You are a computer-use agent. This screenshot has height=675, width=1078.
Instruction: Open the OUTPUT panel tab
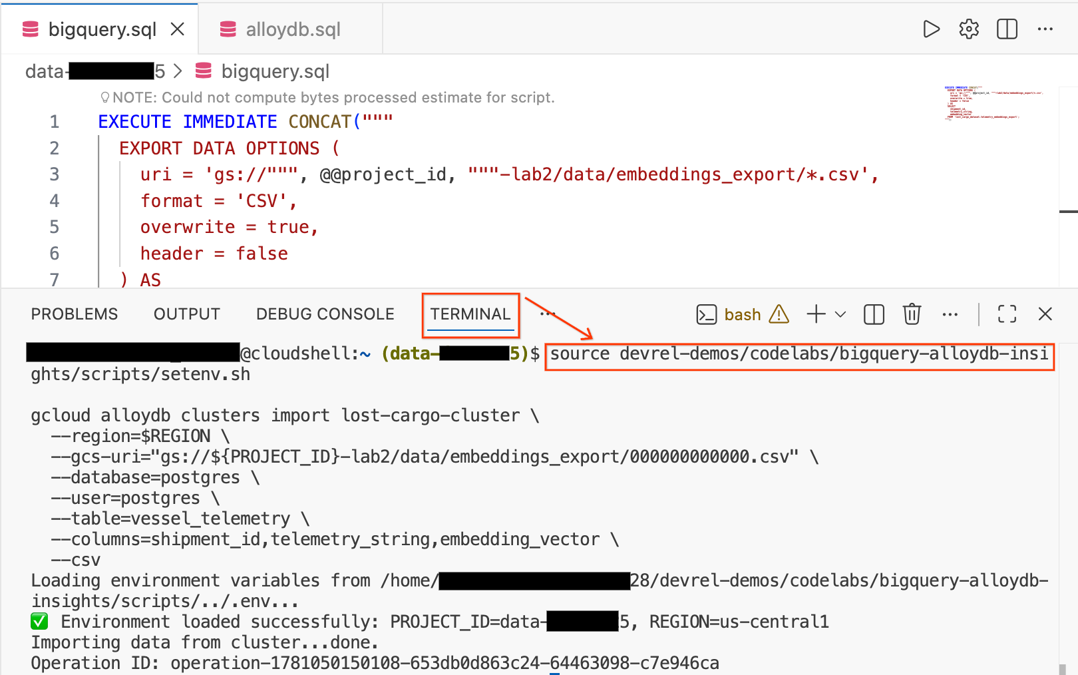point(187,314)
